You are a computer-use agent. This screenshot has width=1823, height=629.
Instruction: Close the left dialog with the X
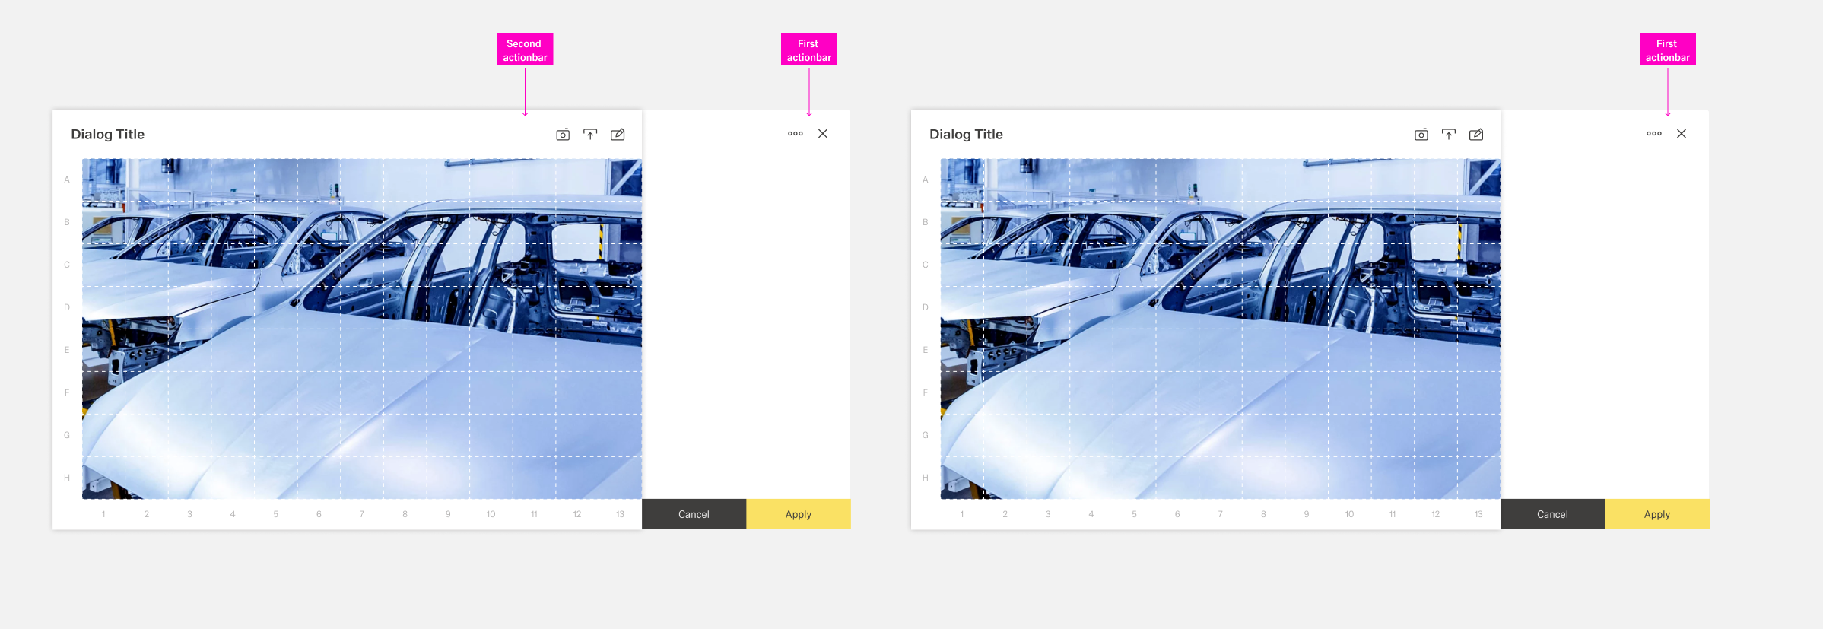pyautogui.click(x=823, y=134)
